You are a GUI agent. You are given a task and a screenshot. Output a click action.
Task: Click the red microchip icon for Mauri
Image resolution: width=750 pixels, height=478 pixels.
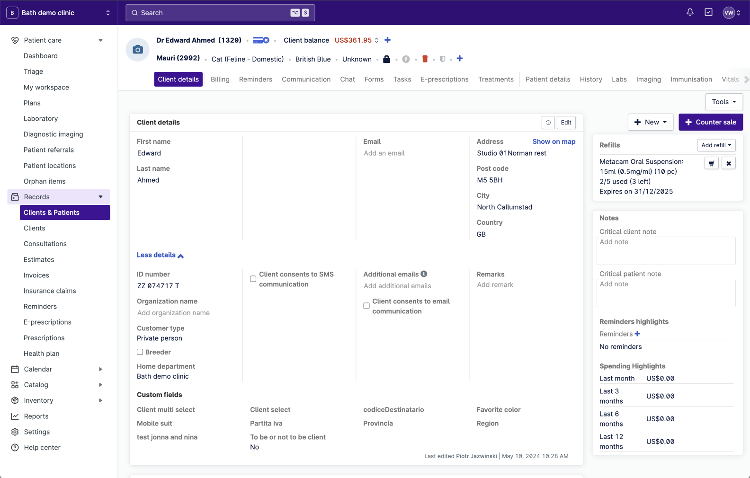(x=425, y=59)
